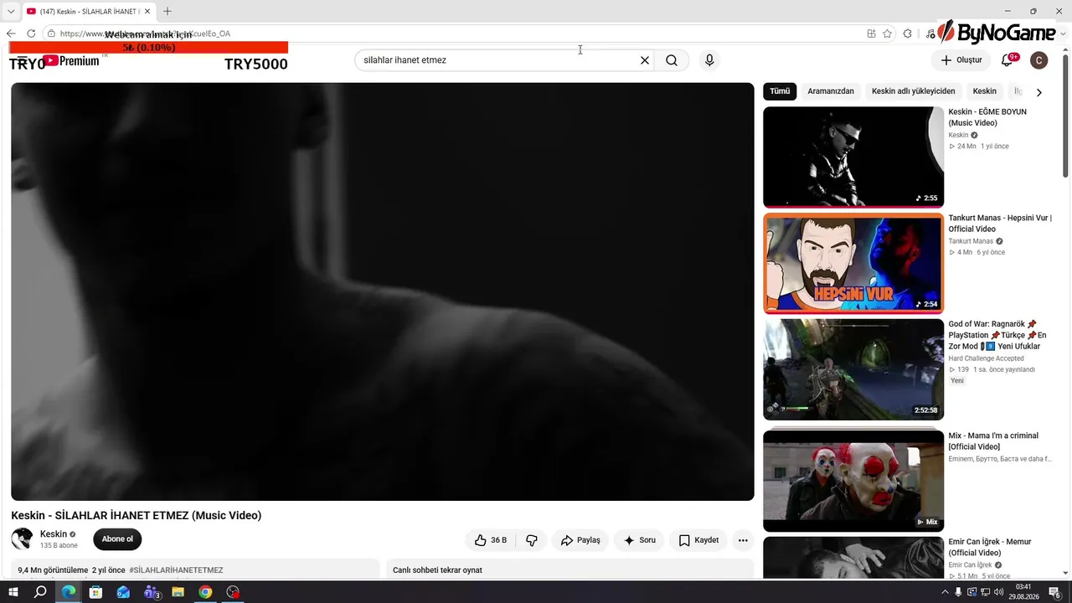Click the #SİLAHLARİHANETETMEZ hashtag
This screenshot has height=603, width=1072.
[x=176, y=570]
